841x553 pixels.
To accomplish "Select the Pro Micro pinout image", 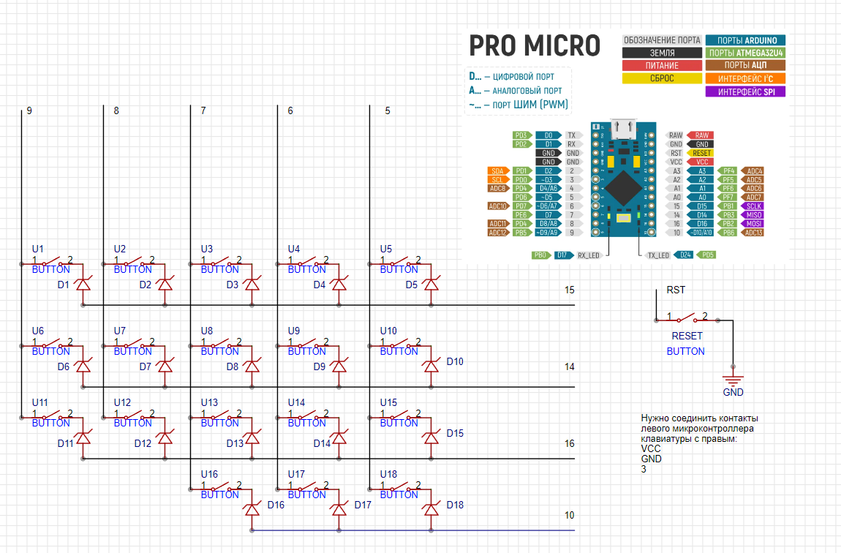I will click(626, 145).
